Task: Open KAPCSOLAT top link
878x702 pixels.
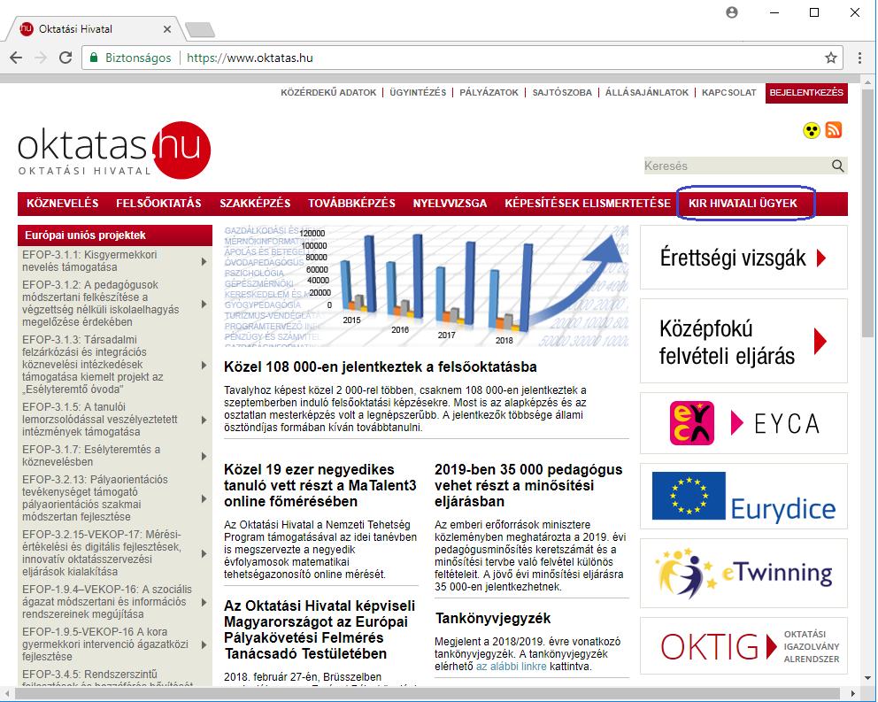Action: pyautogui.click(x=729, y=92)
